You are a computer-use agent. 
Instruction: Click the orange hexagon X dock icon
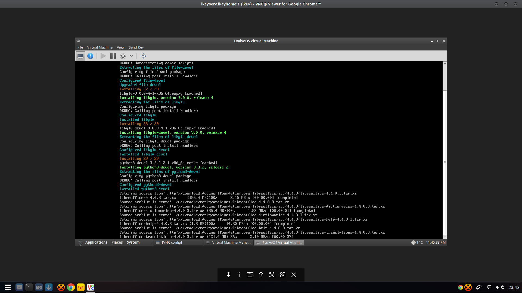pos(61,287)
